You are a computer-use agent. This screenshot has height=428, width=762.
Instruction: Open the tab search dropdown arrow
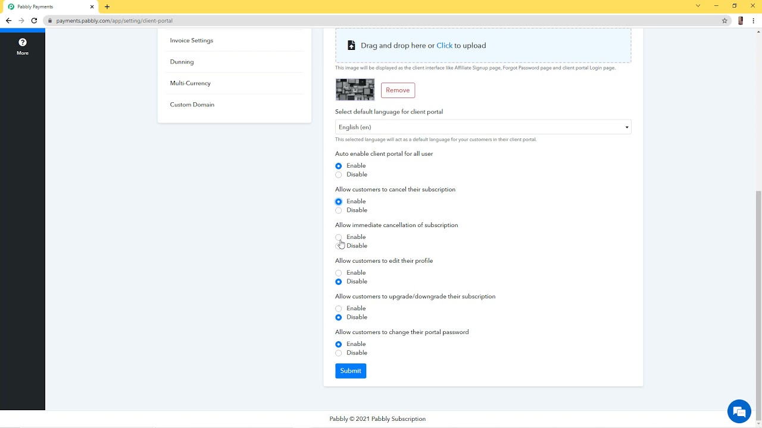(x=698, y=7)
